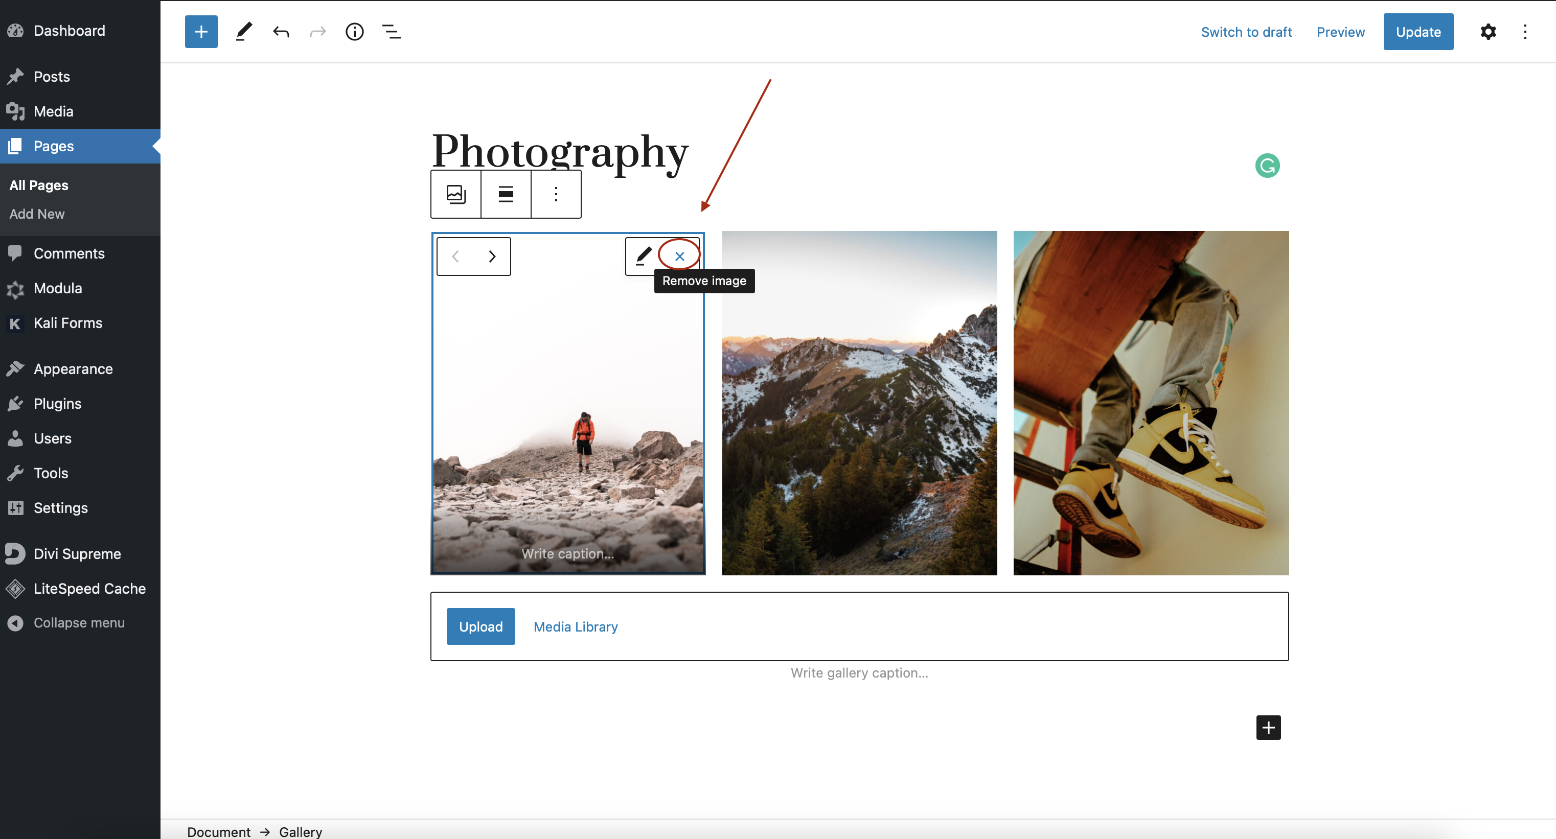The height and width of the screenshot is (839, 1556).
Task: Remove the hiker image with the X icon
Action: [x=679, y=256]
